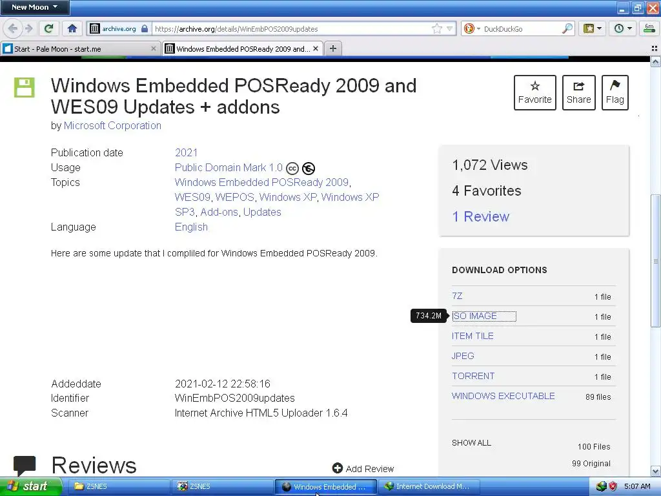Download the 7Z file option

(457, 296)
